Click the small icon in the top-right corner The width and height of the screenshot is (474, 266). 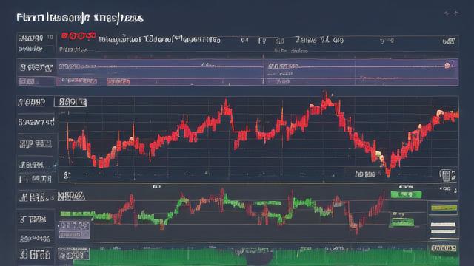453,13
